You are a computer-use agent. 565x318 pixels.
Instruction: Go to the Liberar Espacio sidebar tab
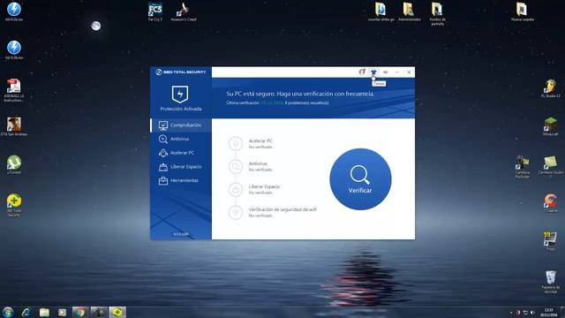181,167
